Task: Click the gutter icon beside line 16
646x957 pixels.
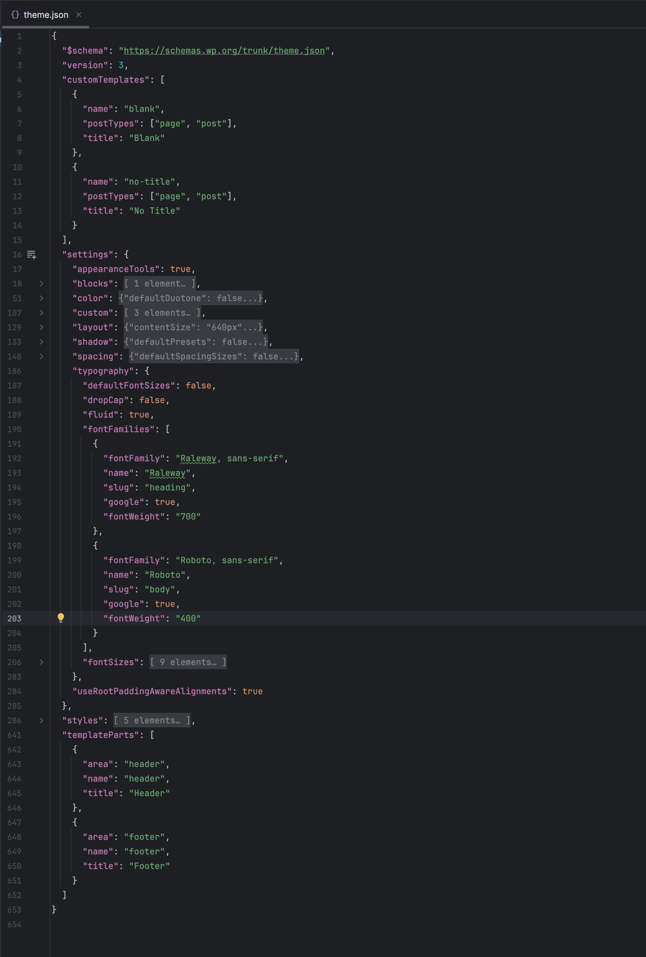Action: tap(32, 255)
